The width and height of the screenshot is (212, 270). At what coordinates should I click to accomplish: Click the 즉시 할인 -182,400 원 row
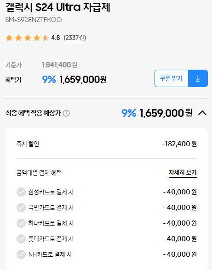[x=107, y=144]
